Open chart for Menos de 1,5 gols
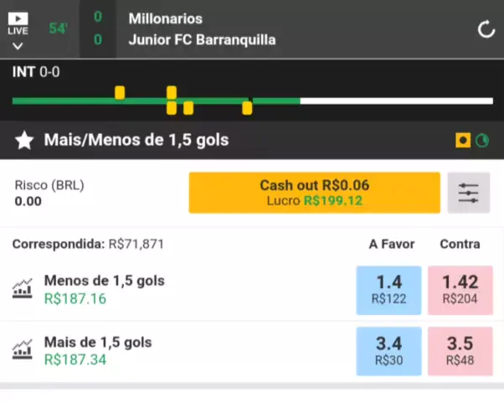 click(x=22, y=288)
